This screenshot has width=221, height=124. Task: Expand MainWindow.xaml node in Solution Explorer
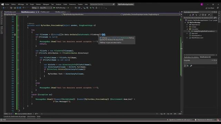187,38
